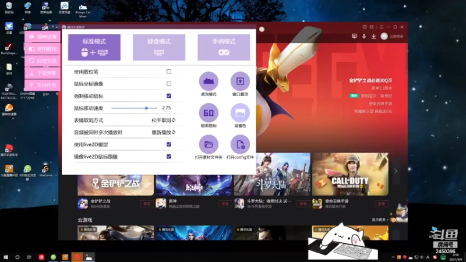Click the 60 帧率限制 frame limit icon
The width and height of the screenshot is (466, 262).
209,113
